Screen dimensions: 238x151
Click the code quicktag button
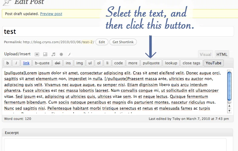118,63
